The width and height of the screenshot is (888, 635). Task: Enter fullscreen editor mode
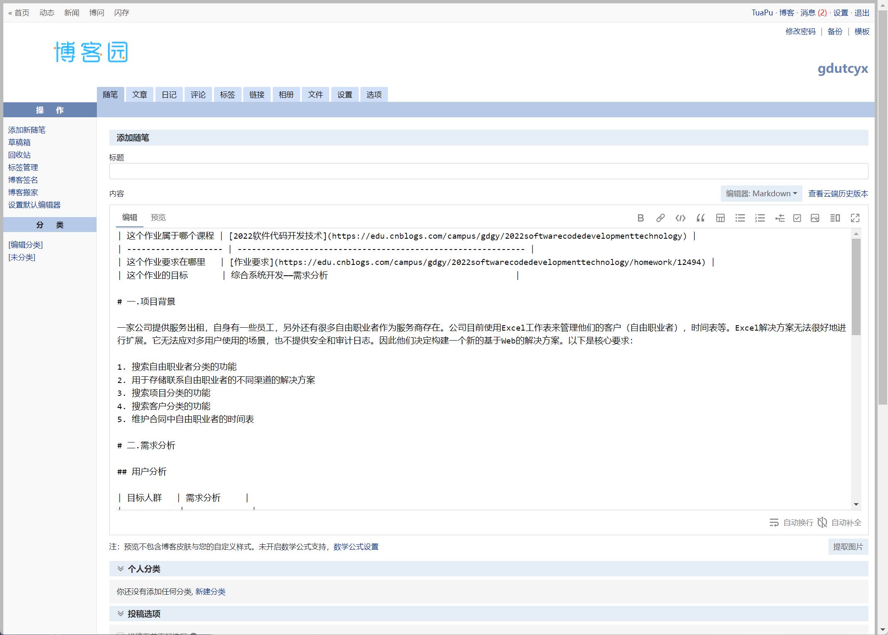[x=855, y=218]
